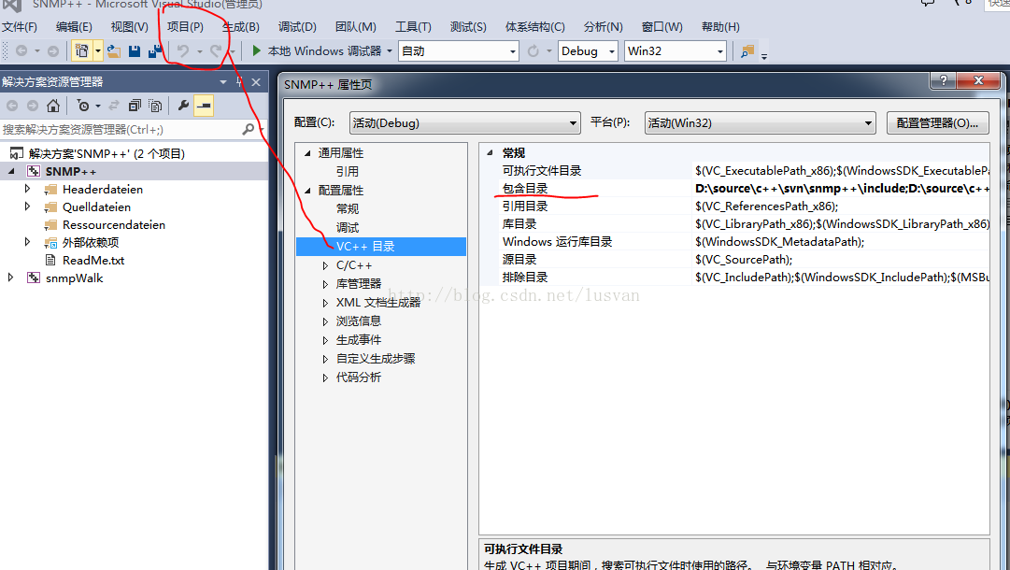Open the 编辑(E) menu
1010x570 pixels.
click(x=74, y=27)
